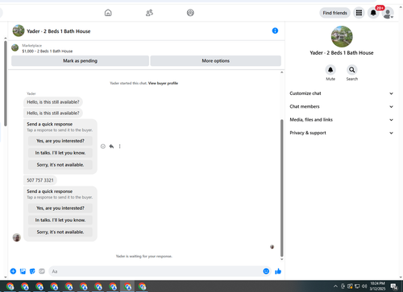Send a thumbs-up like
Viewport: 403px width, 292px height.
pos(278,271)
